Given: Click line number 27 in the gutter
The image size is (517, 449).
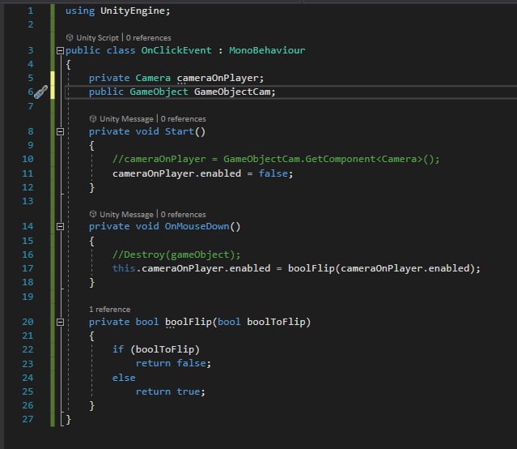Looking at the screenshot, I should tap(28, 419).
